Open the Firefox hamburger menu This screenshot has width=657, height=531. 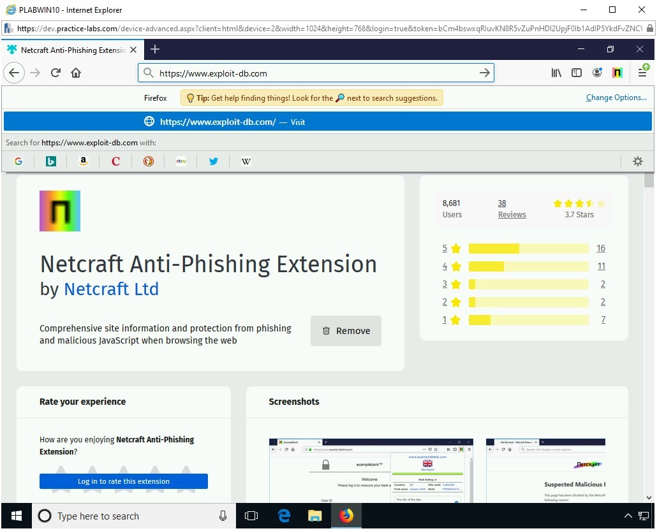click(642, 73)
